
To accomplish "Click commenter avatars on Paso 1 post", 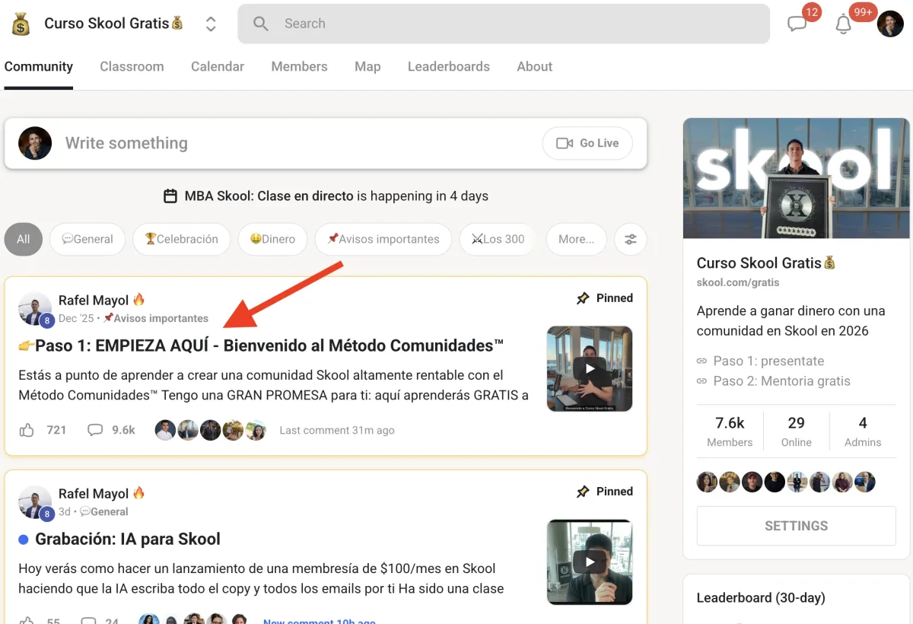I will click(211, 430).
